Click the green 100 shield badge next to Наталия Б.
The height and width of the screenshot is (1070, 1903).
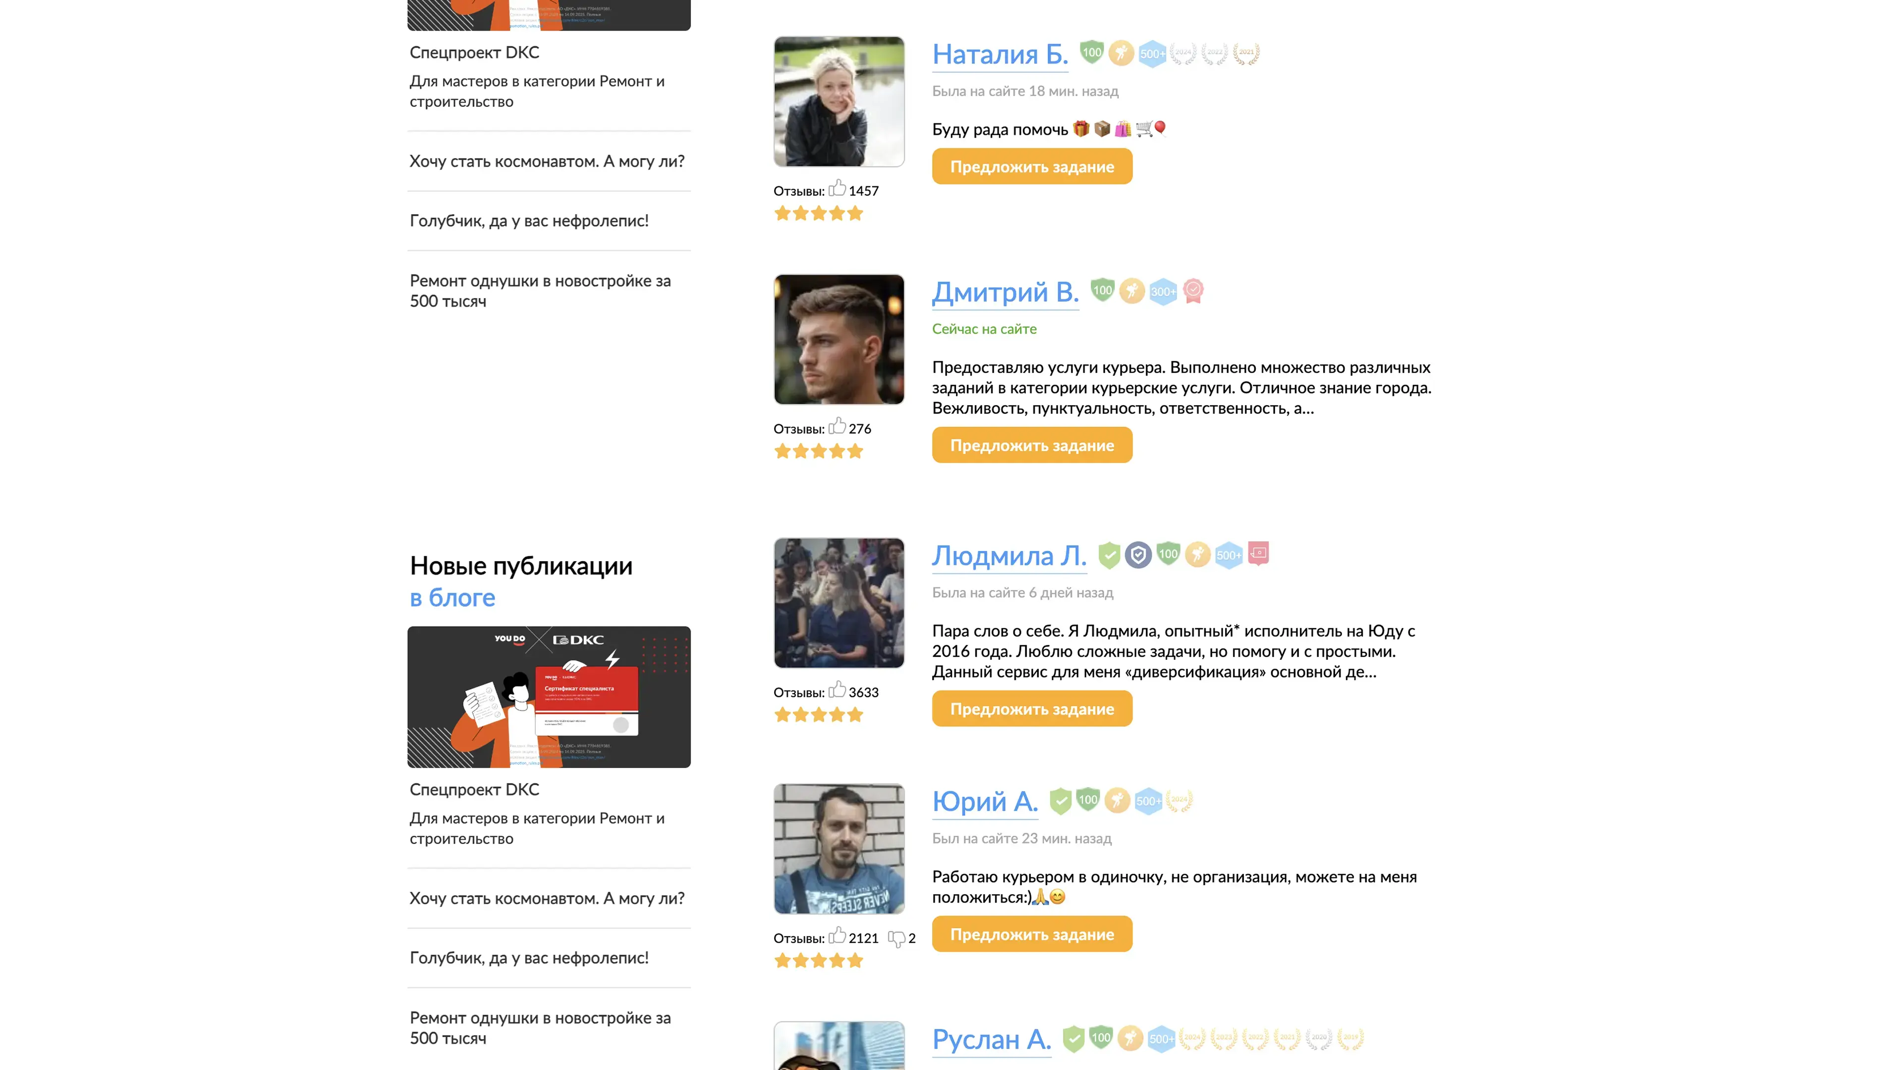pos(1091,53)
